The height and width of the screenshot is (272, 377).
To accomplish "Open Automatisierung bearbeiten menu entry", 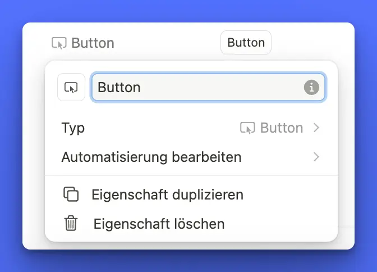I will [151, 157].
